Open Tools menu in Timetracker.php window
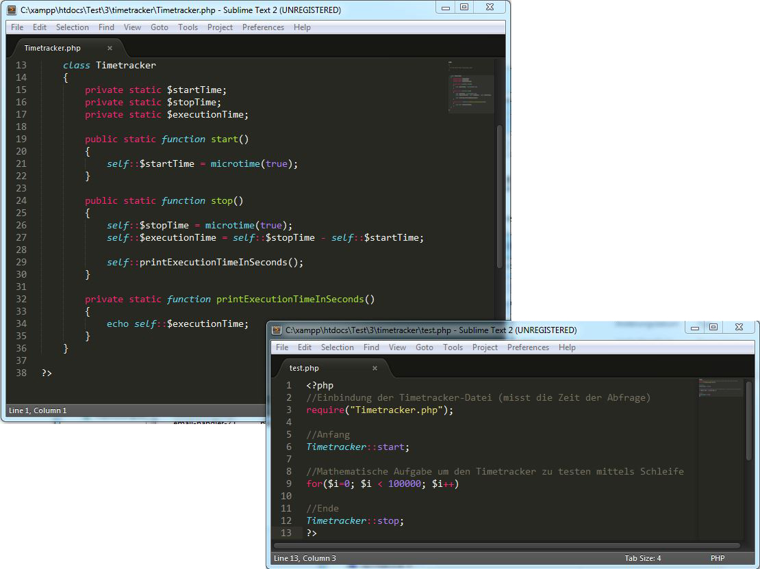 pyautogui.click(x=188, y=27)
